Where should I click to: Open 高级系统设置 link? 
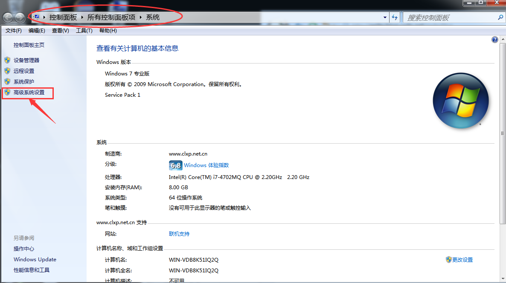(29, 92)
